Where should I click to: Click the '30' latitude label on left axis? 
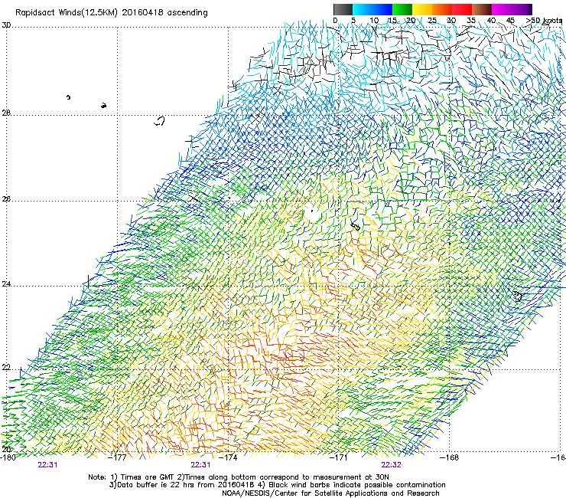click(6, 25)
